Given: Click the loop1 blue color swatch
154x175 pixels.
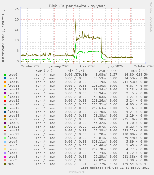Looking at the screenshot, I should tap(5, 78).
